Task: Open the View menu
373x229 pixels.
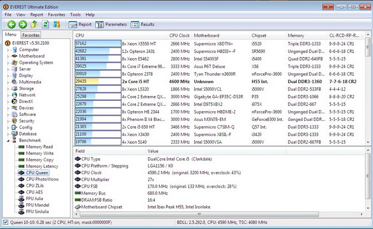Action: coord(21,14)
